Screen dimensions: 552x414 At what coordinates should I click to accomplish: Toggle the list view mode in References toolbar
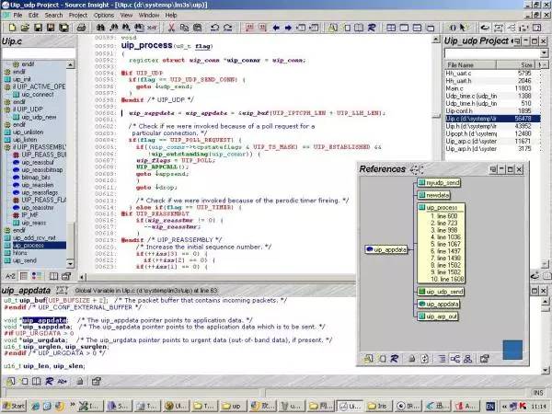pos(443,359)
